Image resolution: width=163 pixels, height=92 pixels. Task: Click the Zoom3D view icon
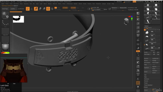(138, 66)
